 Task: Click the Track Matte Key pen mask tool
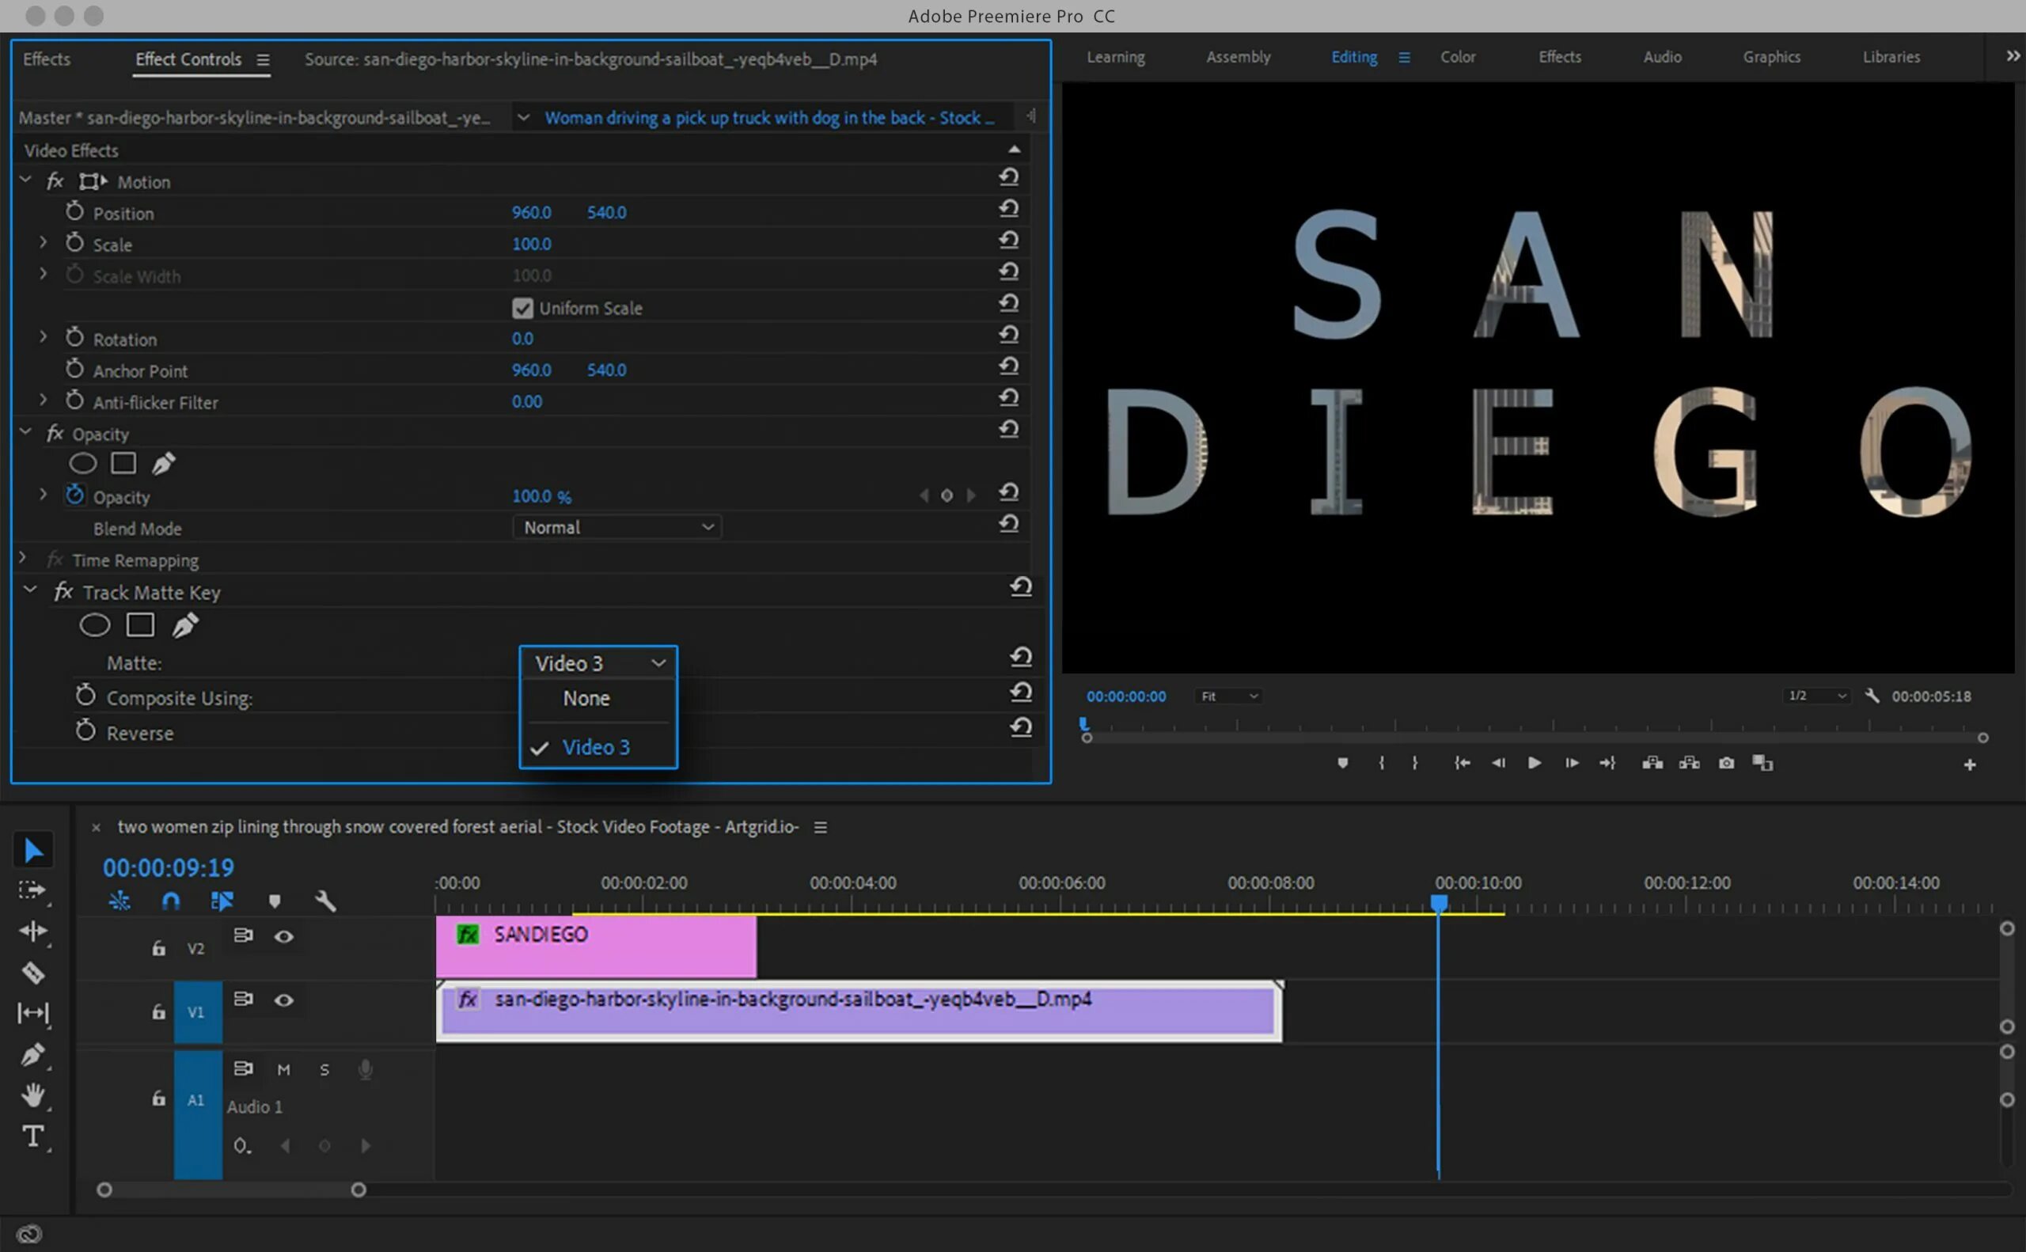tap(184, 625)
